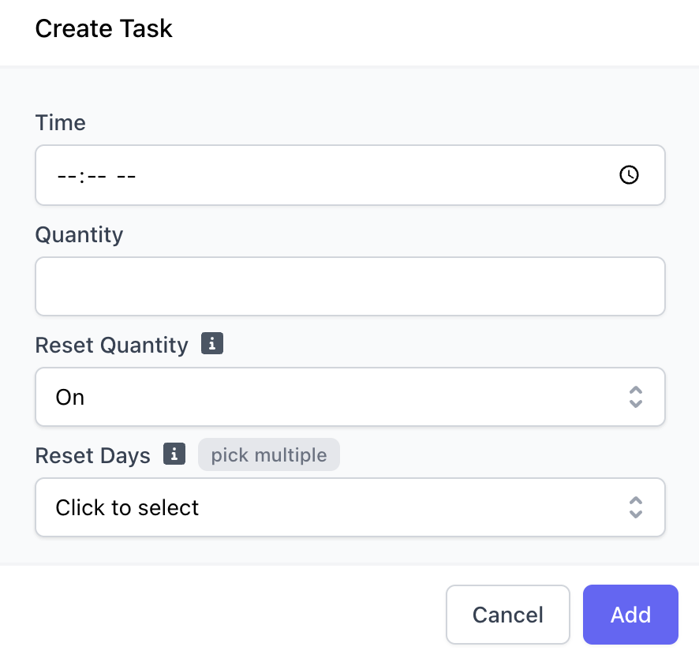Click the Time field label
This screenshot has height=658, width=699.
tap(61, 123)
